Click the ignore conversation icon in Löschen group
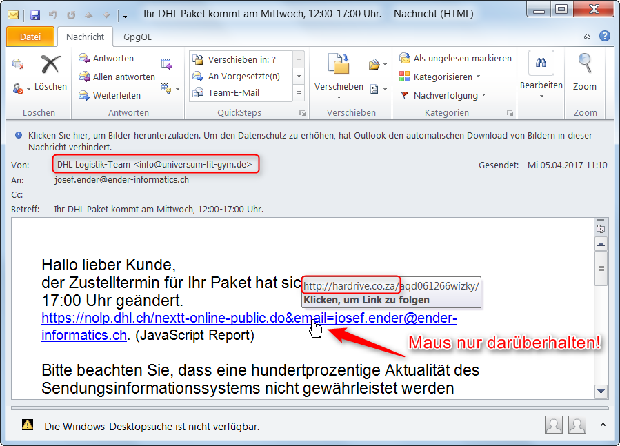 click(x=18, y=63)
